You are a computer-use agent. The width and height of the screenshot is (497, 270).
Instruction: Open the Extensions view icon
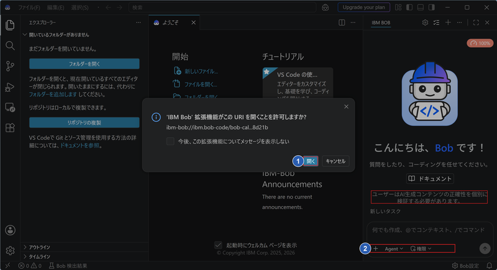(x=10, y=128)
